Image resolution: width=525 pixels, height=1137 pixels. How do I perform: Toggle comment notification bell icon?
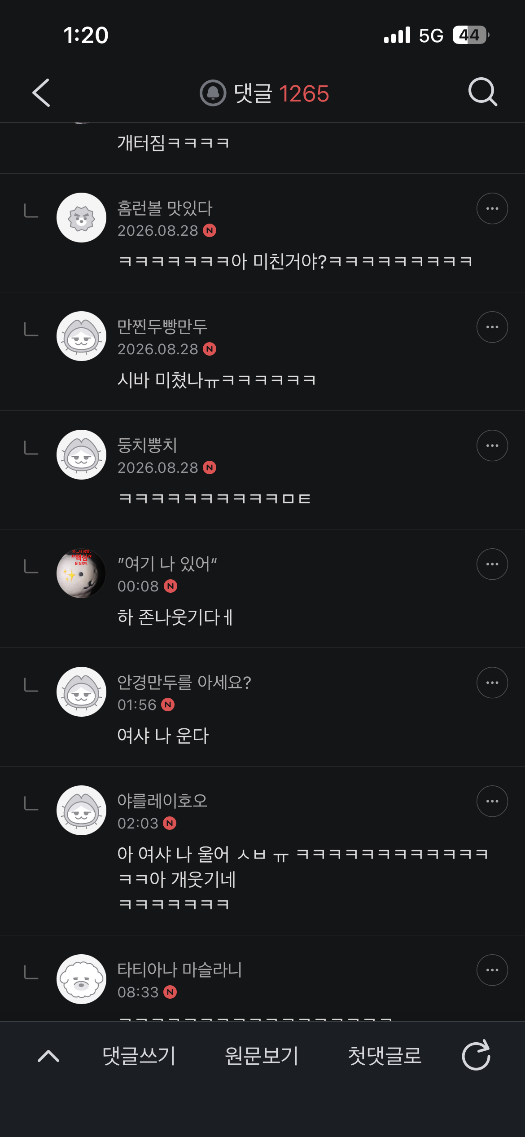click(213, 93)
